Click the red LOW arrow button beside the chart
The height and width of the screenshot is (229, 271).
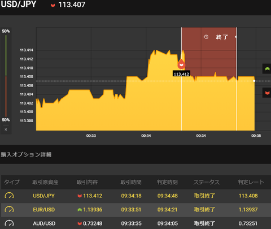[267, 93]
